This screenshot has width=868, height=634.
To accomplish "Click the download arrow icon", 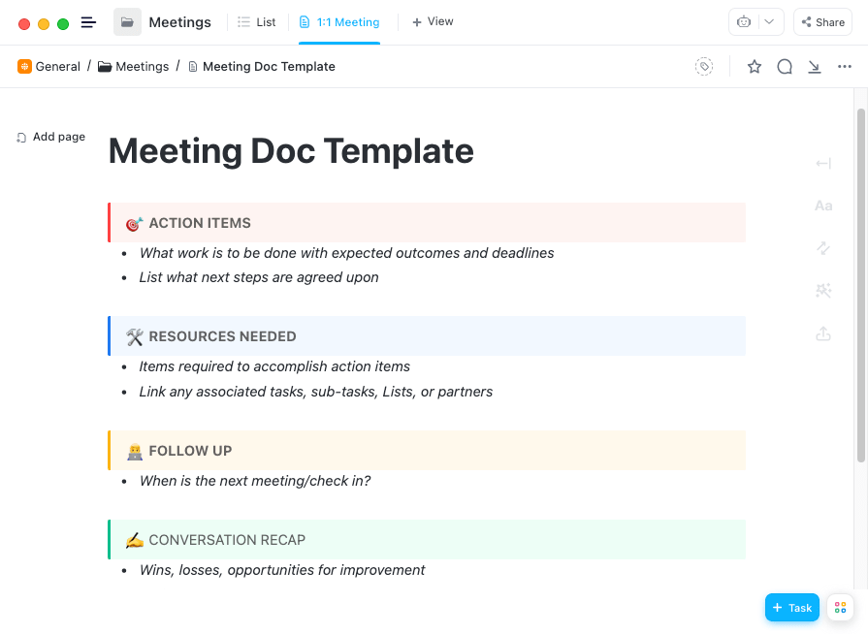I will click(x=815, y=67).
